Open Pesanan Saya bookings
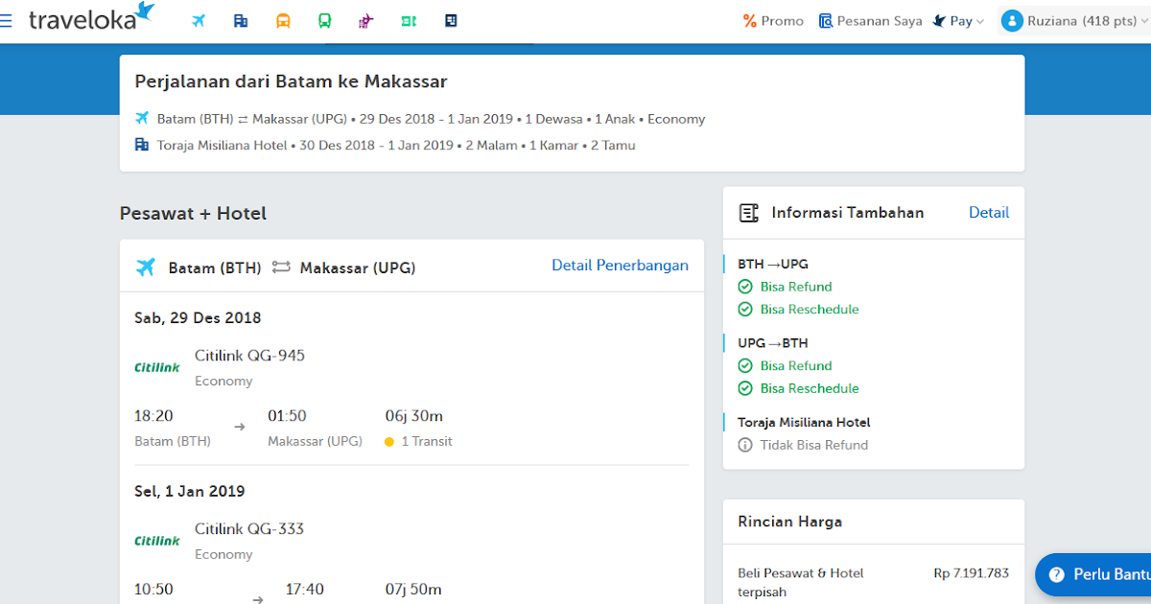 point(870,21)
